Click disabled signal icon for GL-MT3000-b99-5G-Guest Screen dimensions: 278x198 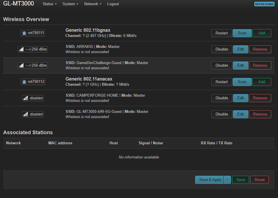[26, 114]
